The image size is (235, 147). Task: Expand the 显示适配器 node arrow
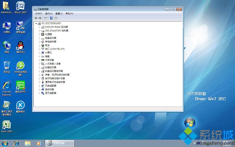[x=39, y=93]
